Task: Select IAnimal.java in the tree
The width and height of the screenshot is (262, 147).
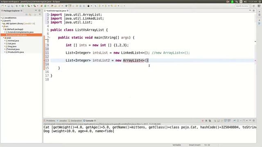Action: tap(14, 49)
